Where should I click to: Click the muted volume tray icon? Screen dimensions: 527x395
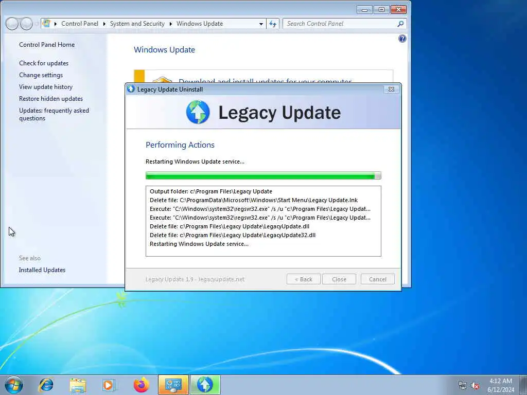(475, 386)
